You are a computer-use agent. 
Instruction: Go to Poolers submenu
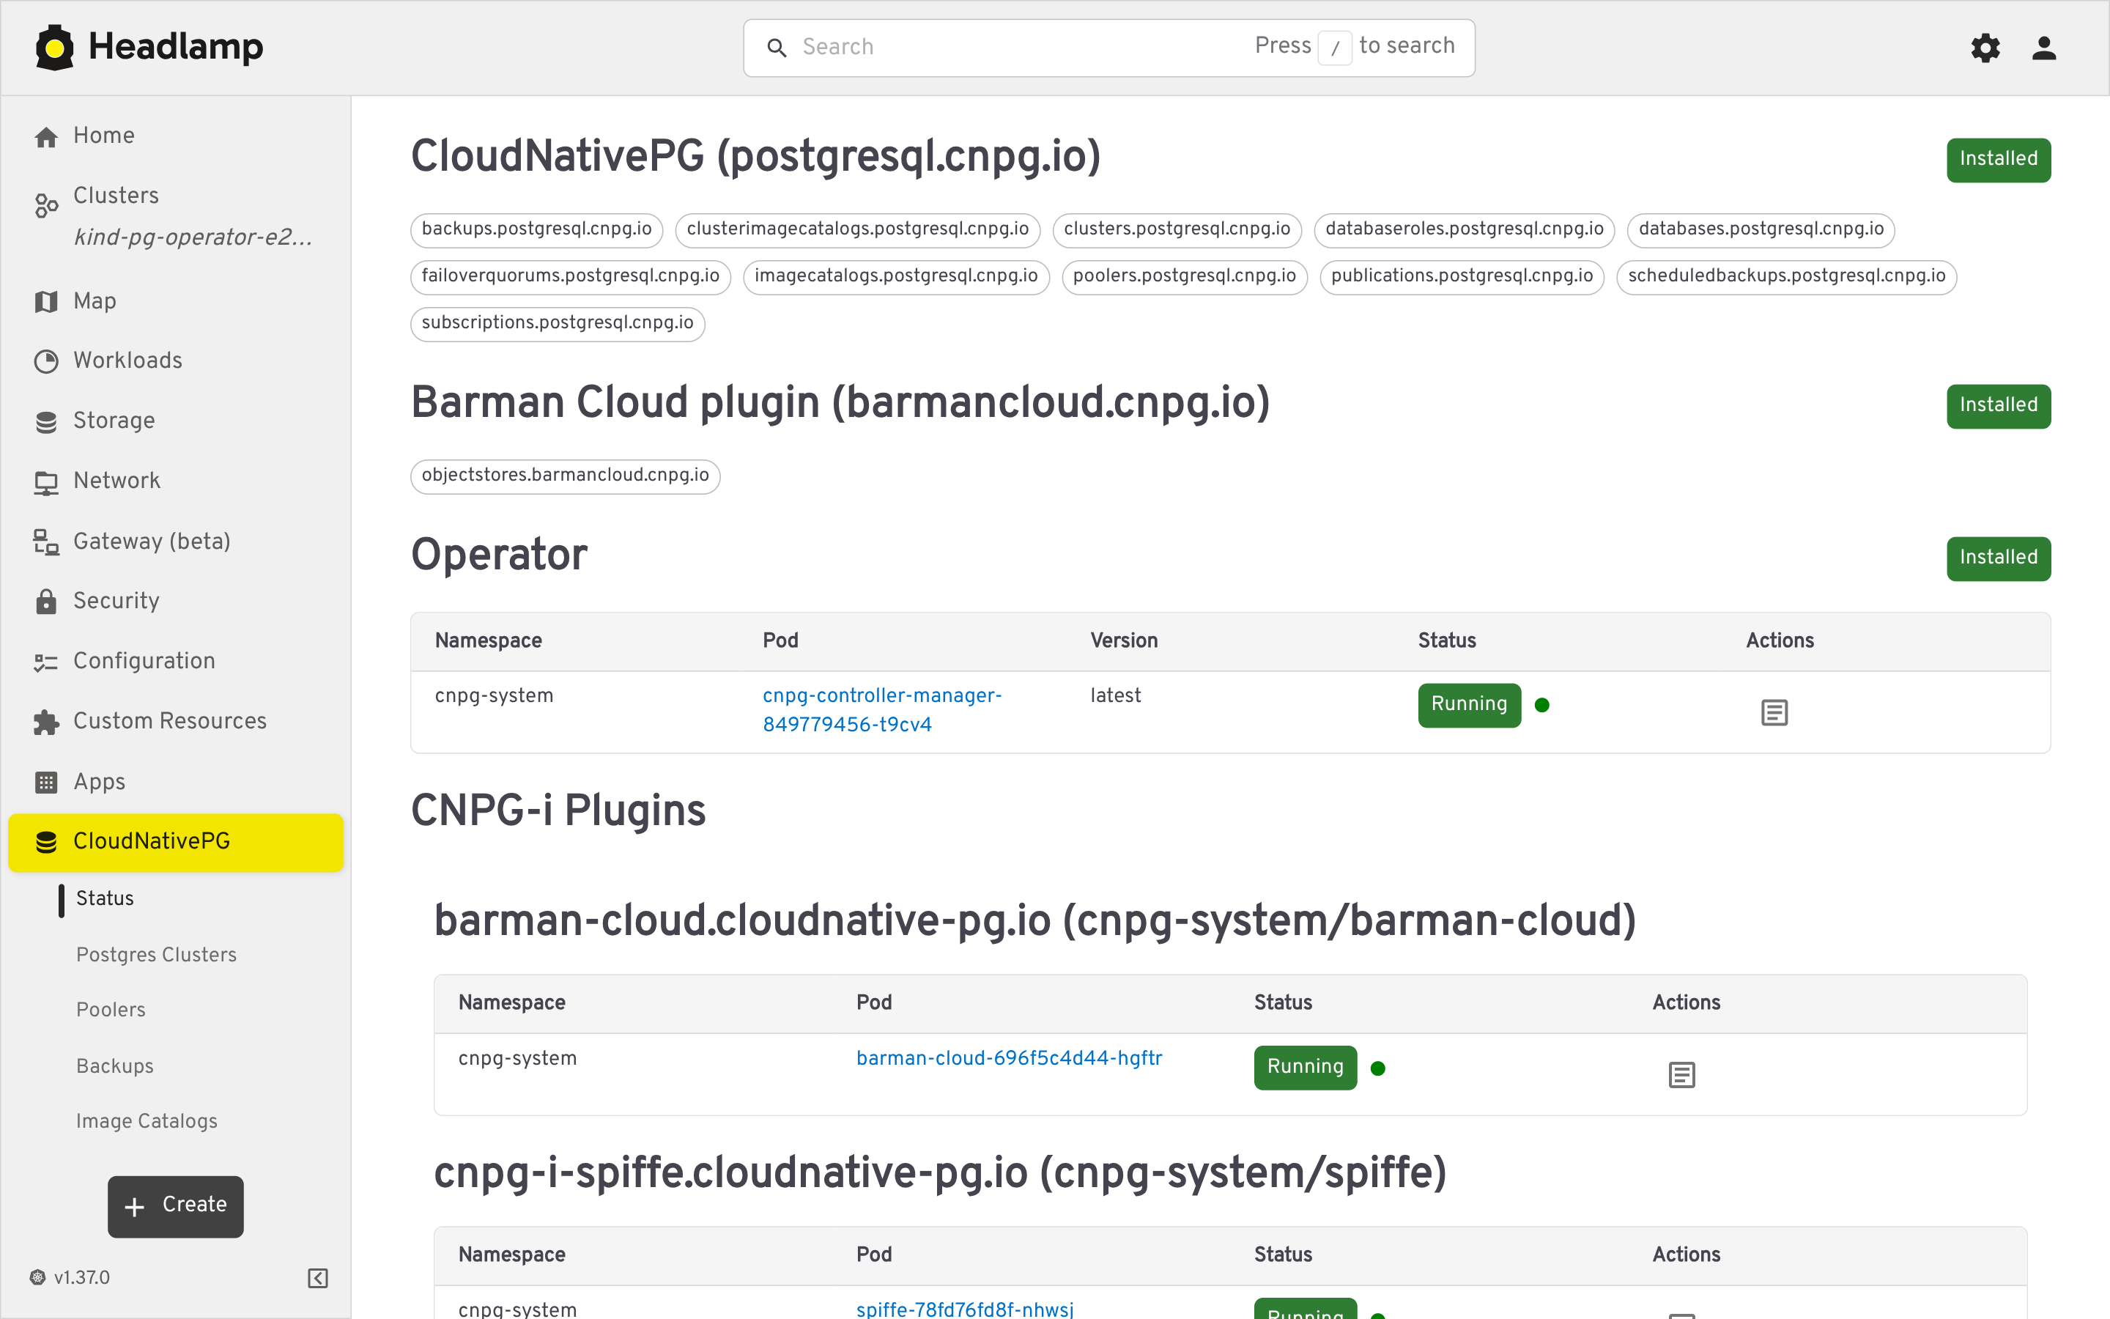point(111,1009)
